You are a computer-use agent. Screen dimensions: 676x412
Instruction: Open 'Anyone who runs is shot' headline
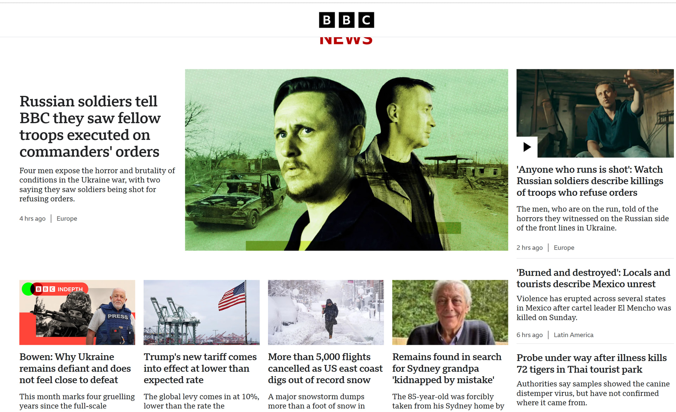coord(590,181)
